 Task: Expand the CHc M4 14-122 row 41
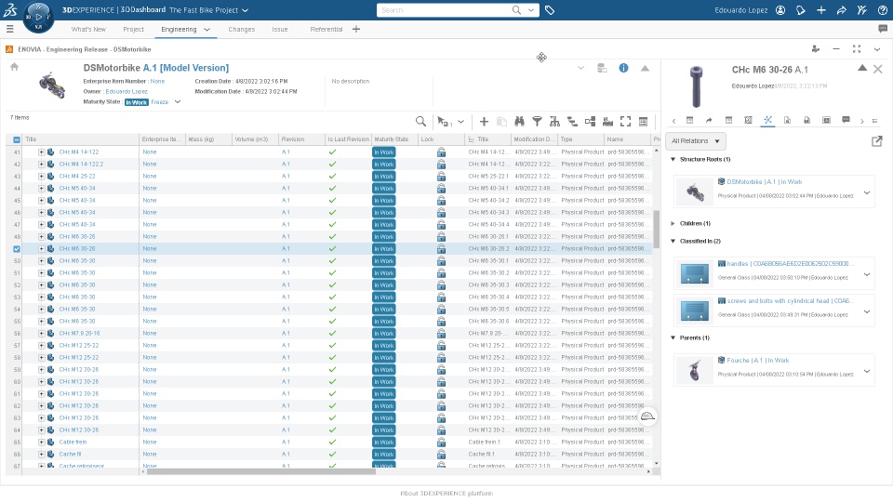click(x=42, y=152)
